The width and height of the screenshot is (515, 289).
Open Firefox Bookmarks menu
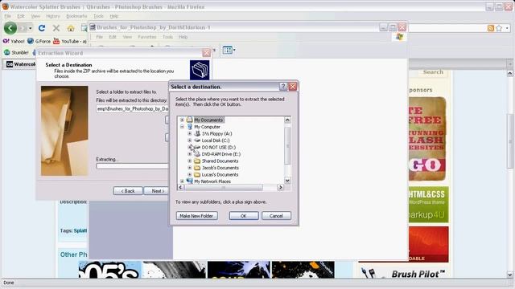pyautogui.click(x=76, y=16)
